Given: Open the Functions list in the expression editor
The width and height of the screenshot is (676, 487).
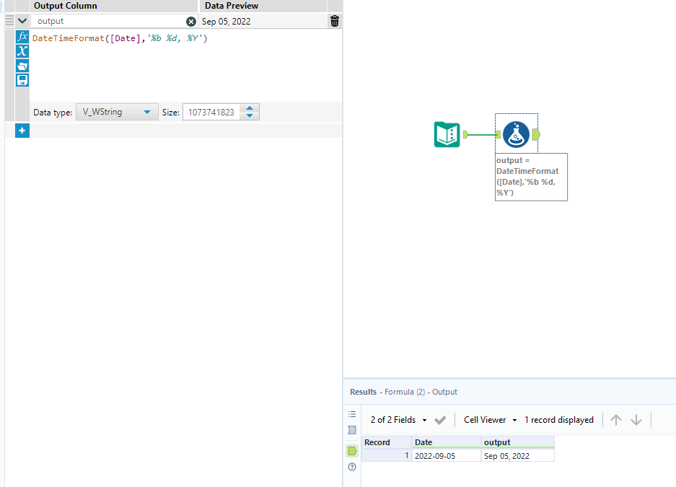Looking at the screenshot, I should (x=22, y=38).
